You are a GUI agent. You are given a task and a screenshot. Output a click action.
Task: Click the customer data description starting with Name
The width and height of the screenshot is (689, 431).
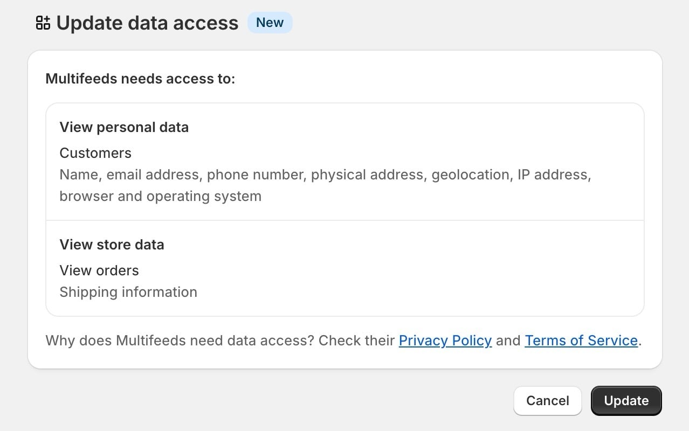325,185
